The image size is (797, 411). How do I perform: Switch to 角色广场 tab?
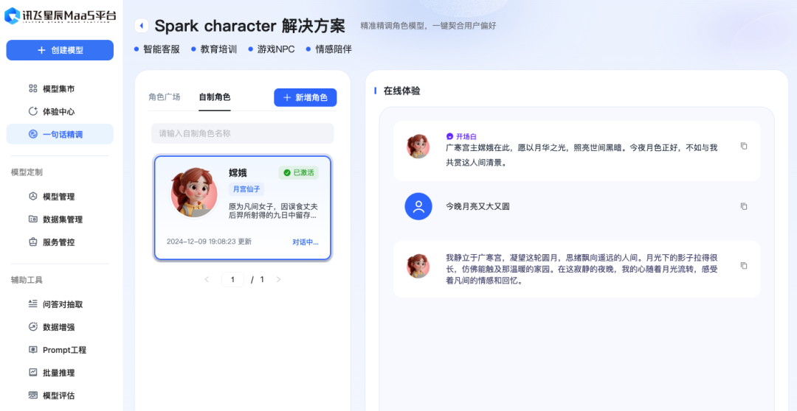pos(164,97)
